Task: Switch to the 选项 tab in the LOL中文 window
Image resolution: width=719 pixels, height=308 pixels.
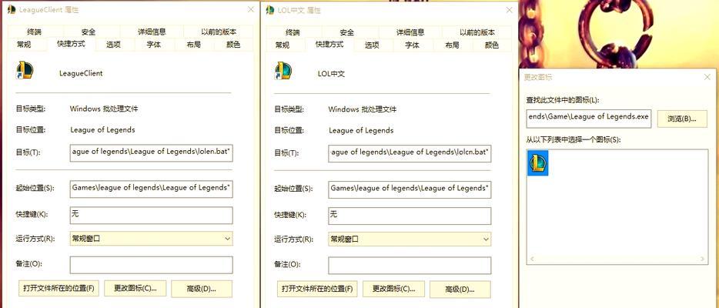Action: pos(372,45)
